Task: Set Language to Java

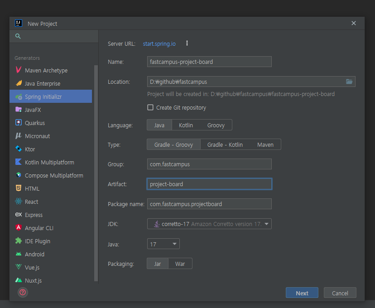Action: tap(159, 125)
